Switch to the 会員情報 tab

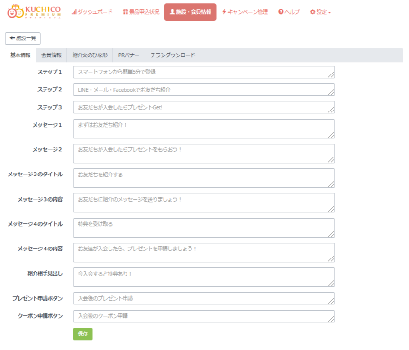tap(51, 55)
